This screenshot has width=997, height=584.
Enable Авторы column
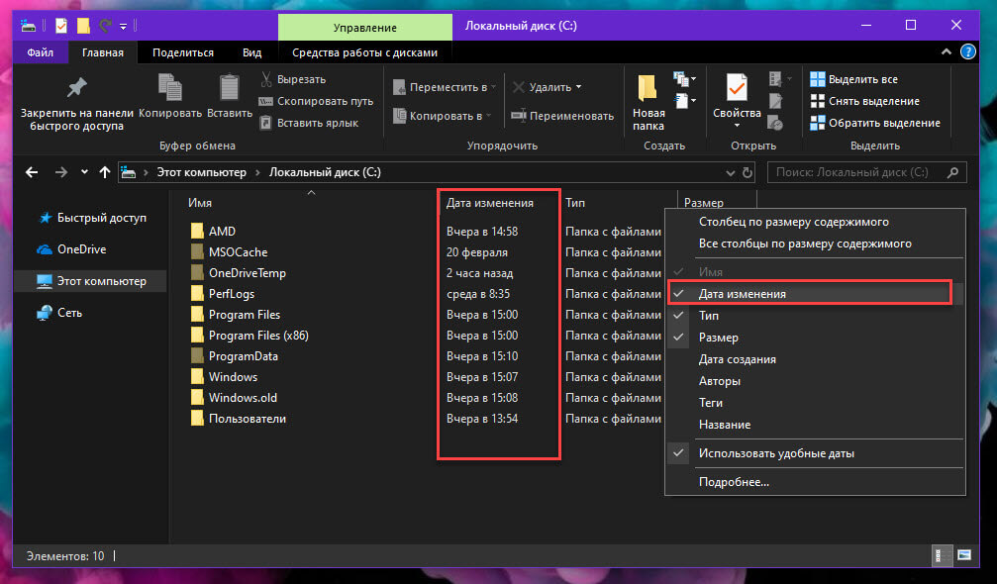[x=815, y=381]
